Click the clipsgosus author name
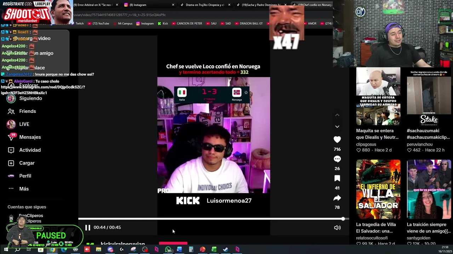 (x=366, y=144)
